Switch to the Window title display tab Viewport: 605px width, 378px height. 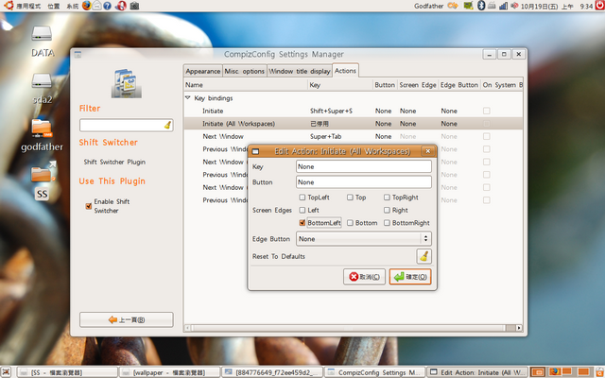tap(300, 71)
